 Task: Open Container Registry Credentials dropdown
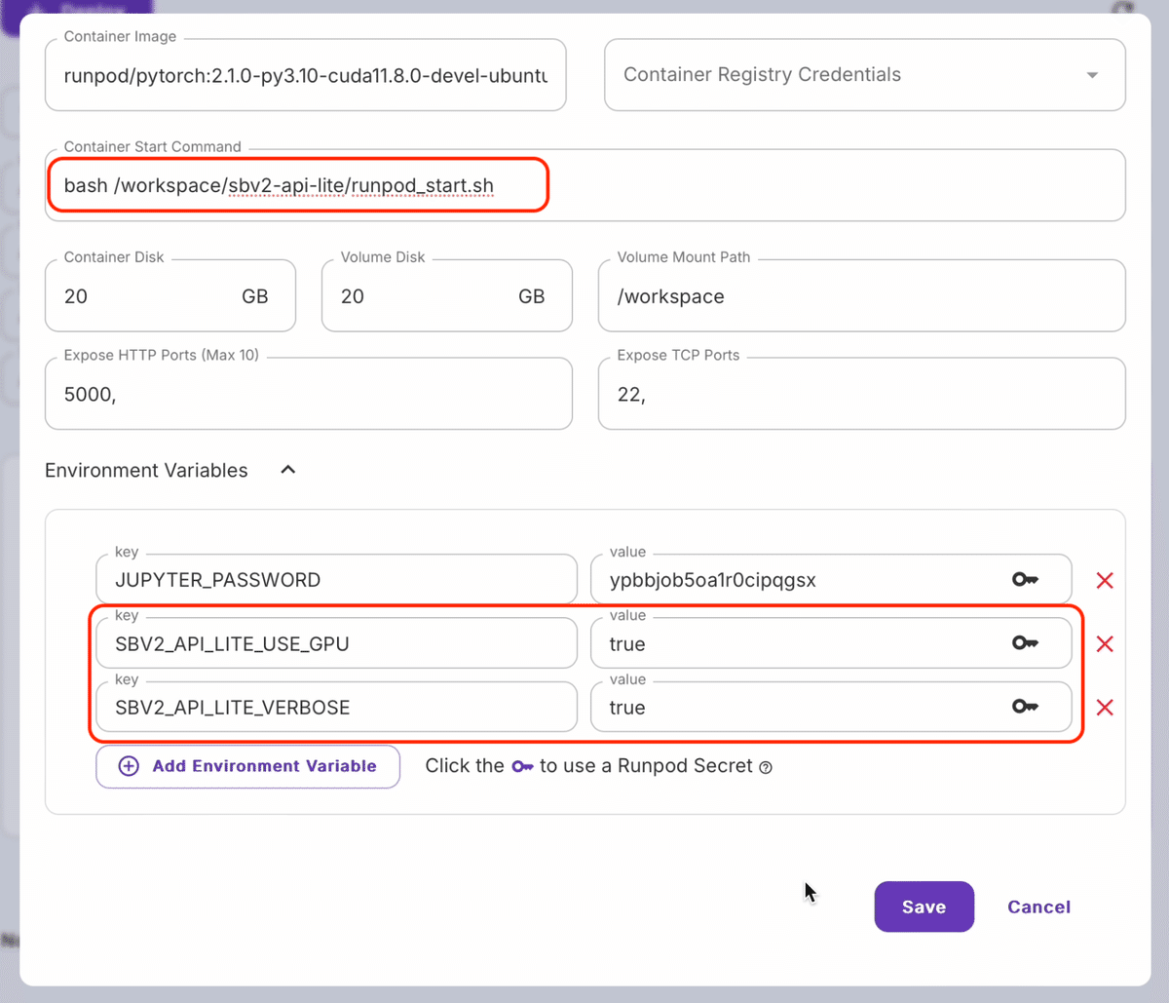pos(865,75)
